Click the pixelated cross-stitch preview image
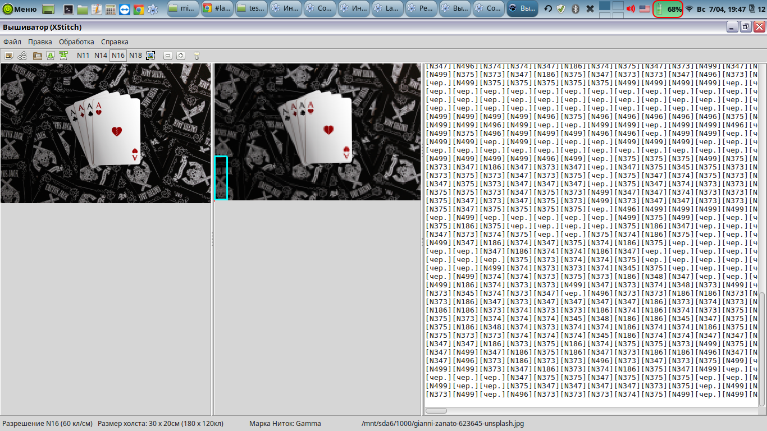Viewport: 767px width, 431px height. coord(318,132)
